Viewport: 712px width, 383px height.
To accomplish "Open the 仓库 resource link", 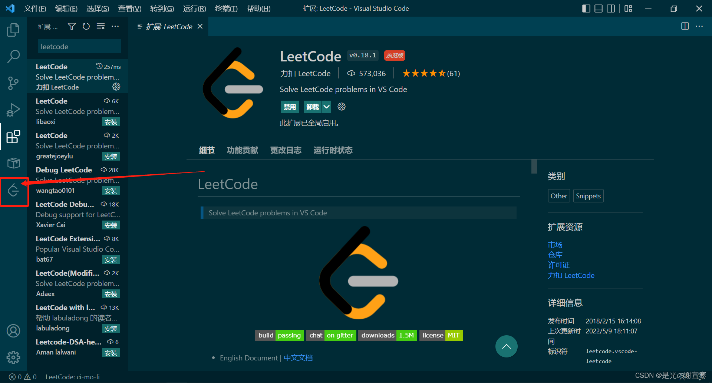I will [x=555, y=255].
